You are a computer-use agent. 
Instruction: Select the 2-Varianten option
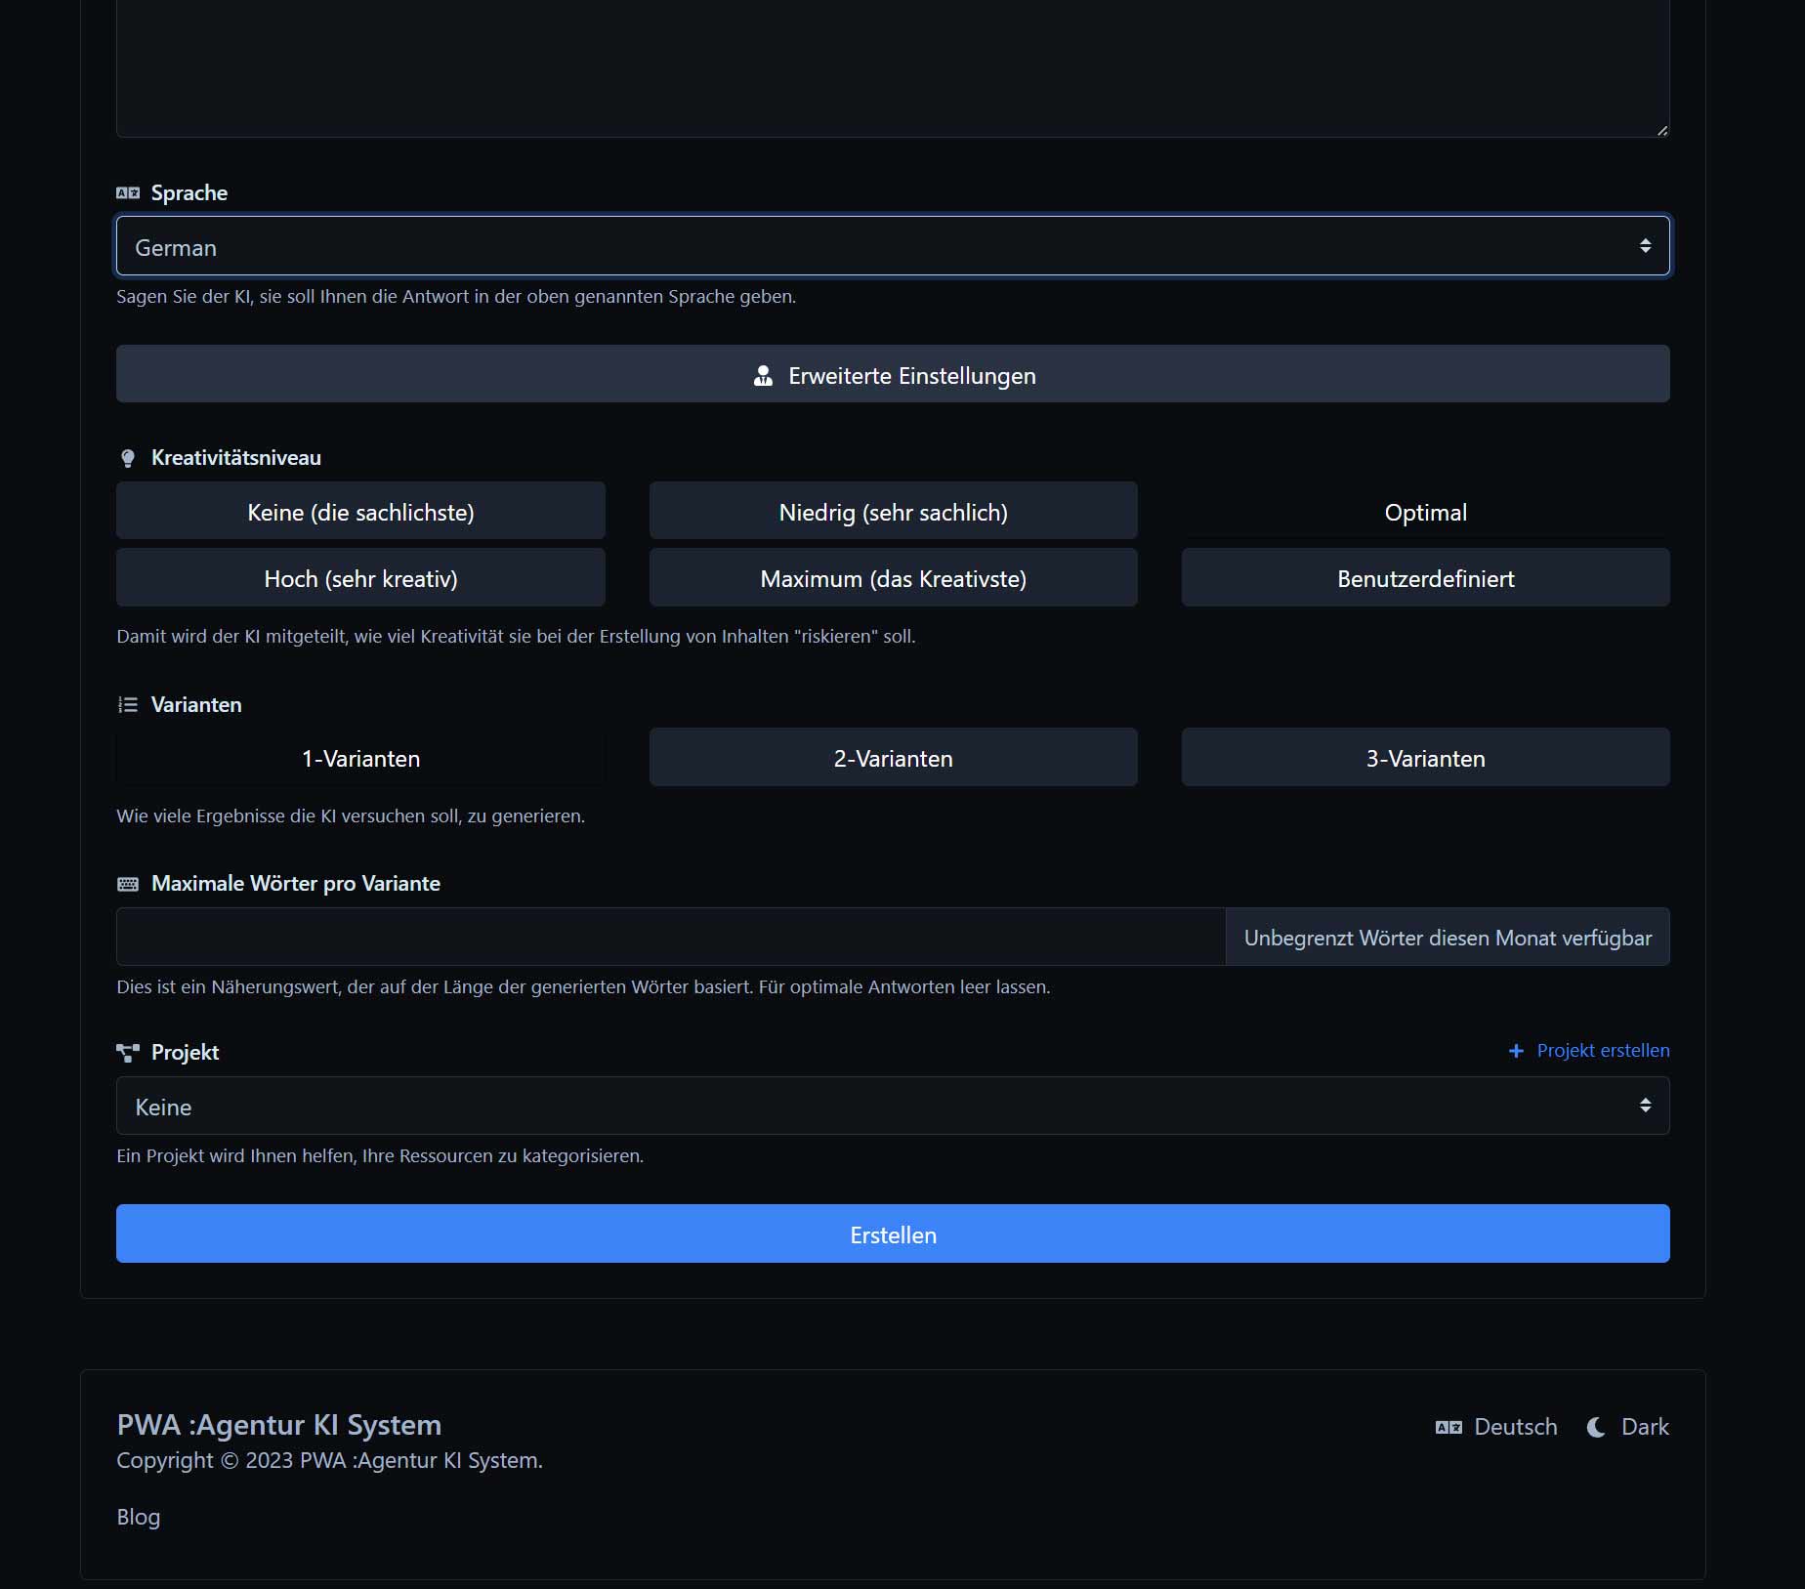click(893, 758)
